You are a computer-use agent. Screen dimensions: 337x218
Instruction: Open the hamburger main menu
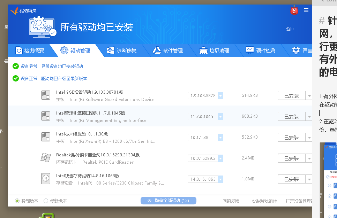[306, 10]
